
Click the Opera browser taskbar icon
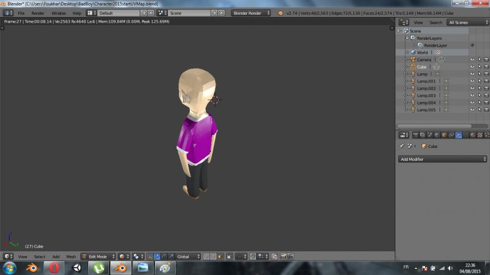click(54, 268)
